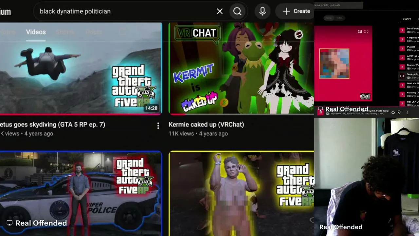Open the GTA Five RP skydiving video thumbnail
The width and height of the screenshot is (419, 236).
pyautogui.click(x=81, y=69)
